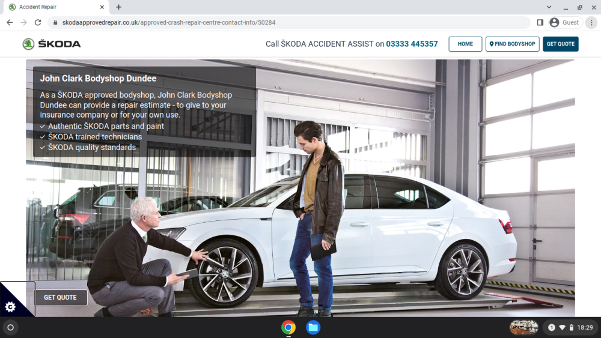Click the 'Authentic ŠKODA parts and paint' text

(106, 126)
